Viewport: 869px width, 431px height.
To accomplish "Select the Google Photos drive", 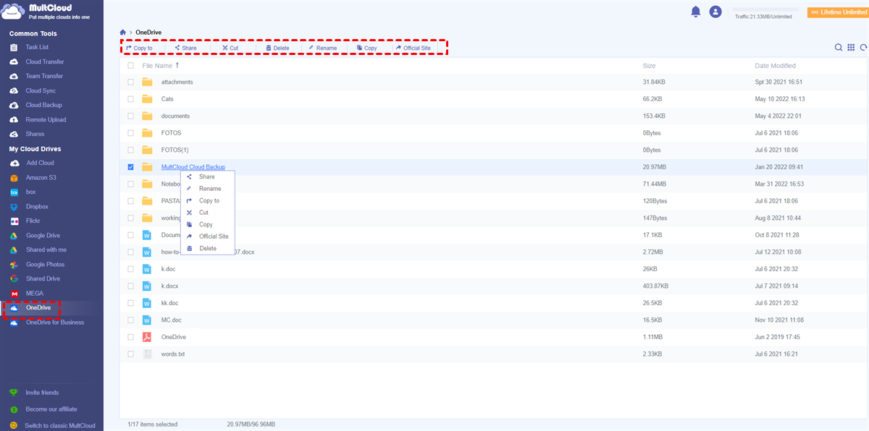I will (x=45, y=264).
